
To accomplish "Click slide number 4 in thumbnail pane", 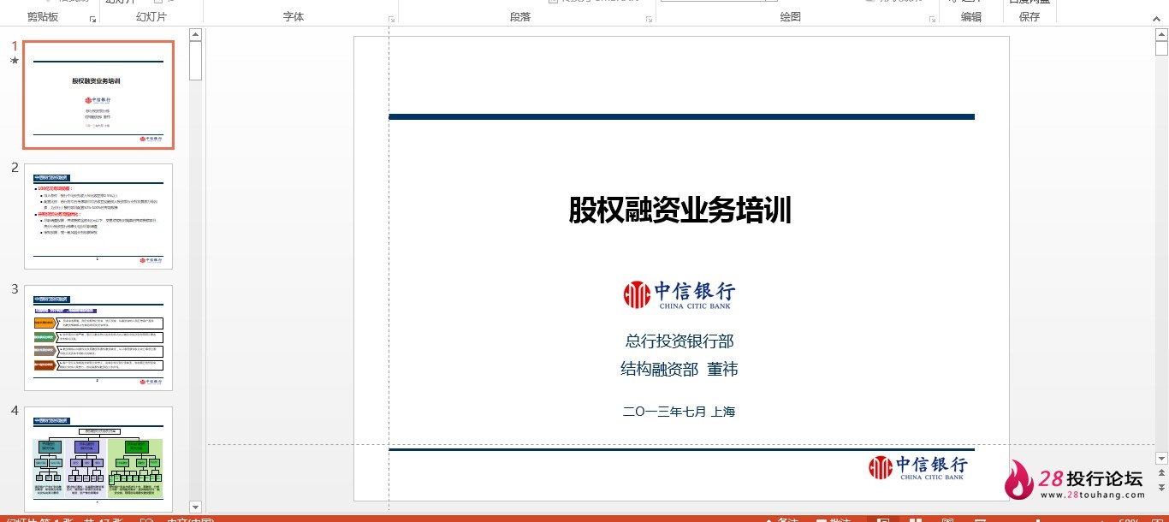I will pyautogui.click(x=15, y=411).
